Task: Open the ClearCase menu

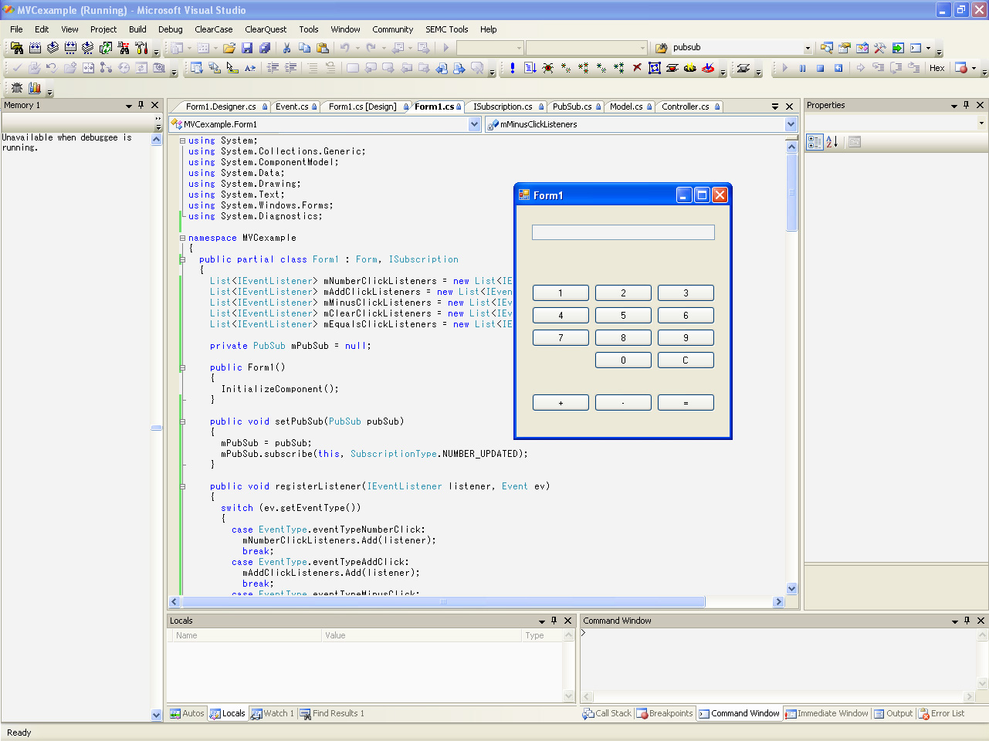Action: click(x=214, y=29)
